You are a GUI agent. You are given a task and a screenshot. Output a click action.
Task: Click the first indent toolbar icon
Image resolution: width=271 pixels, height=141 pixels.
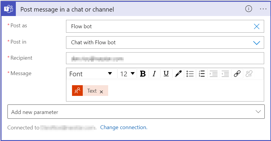213,74
